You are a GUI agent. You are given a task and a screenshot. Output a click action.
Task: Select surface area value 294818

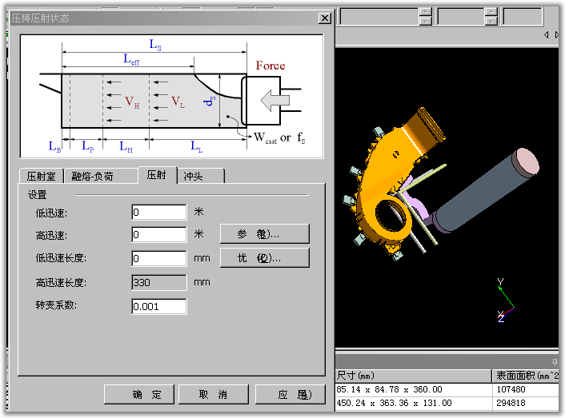tap(526, 404)
